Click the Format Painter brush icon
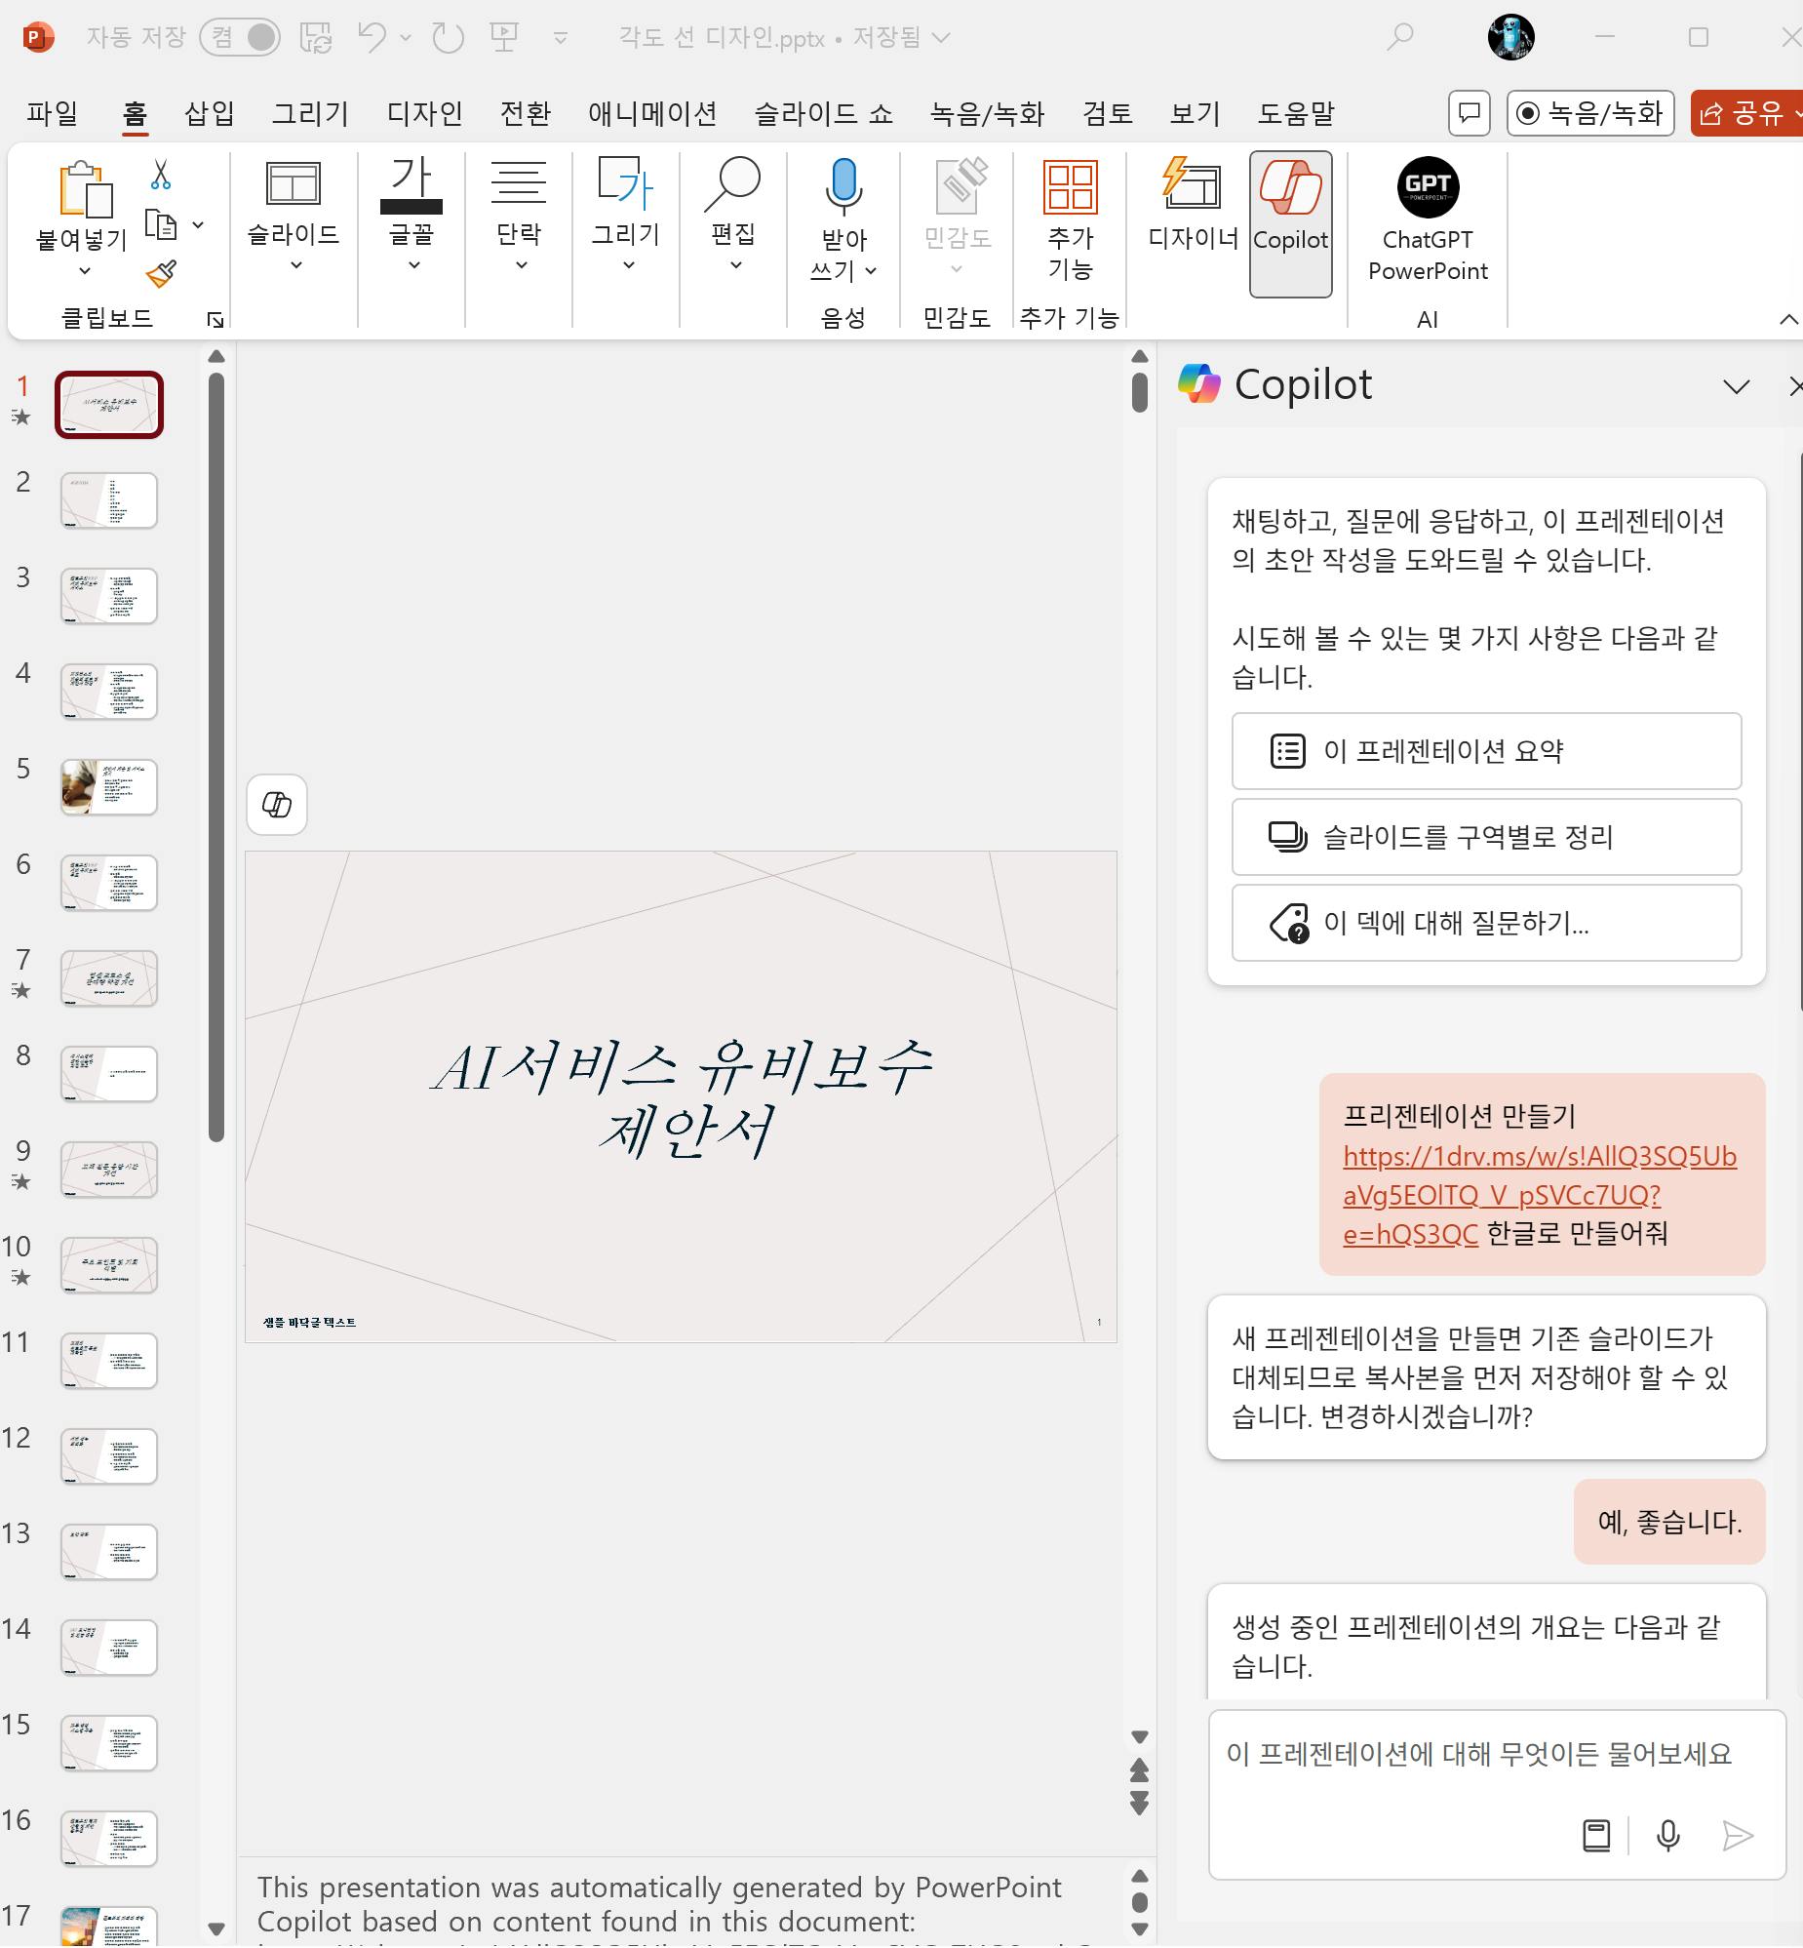 click(161, 274)
